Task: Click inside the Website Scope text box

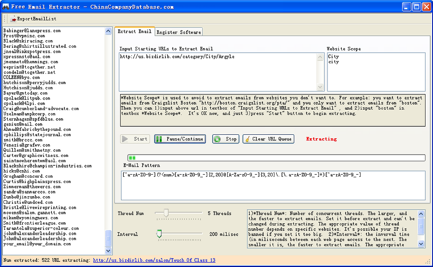Action: pos(376,72)
